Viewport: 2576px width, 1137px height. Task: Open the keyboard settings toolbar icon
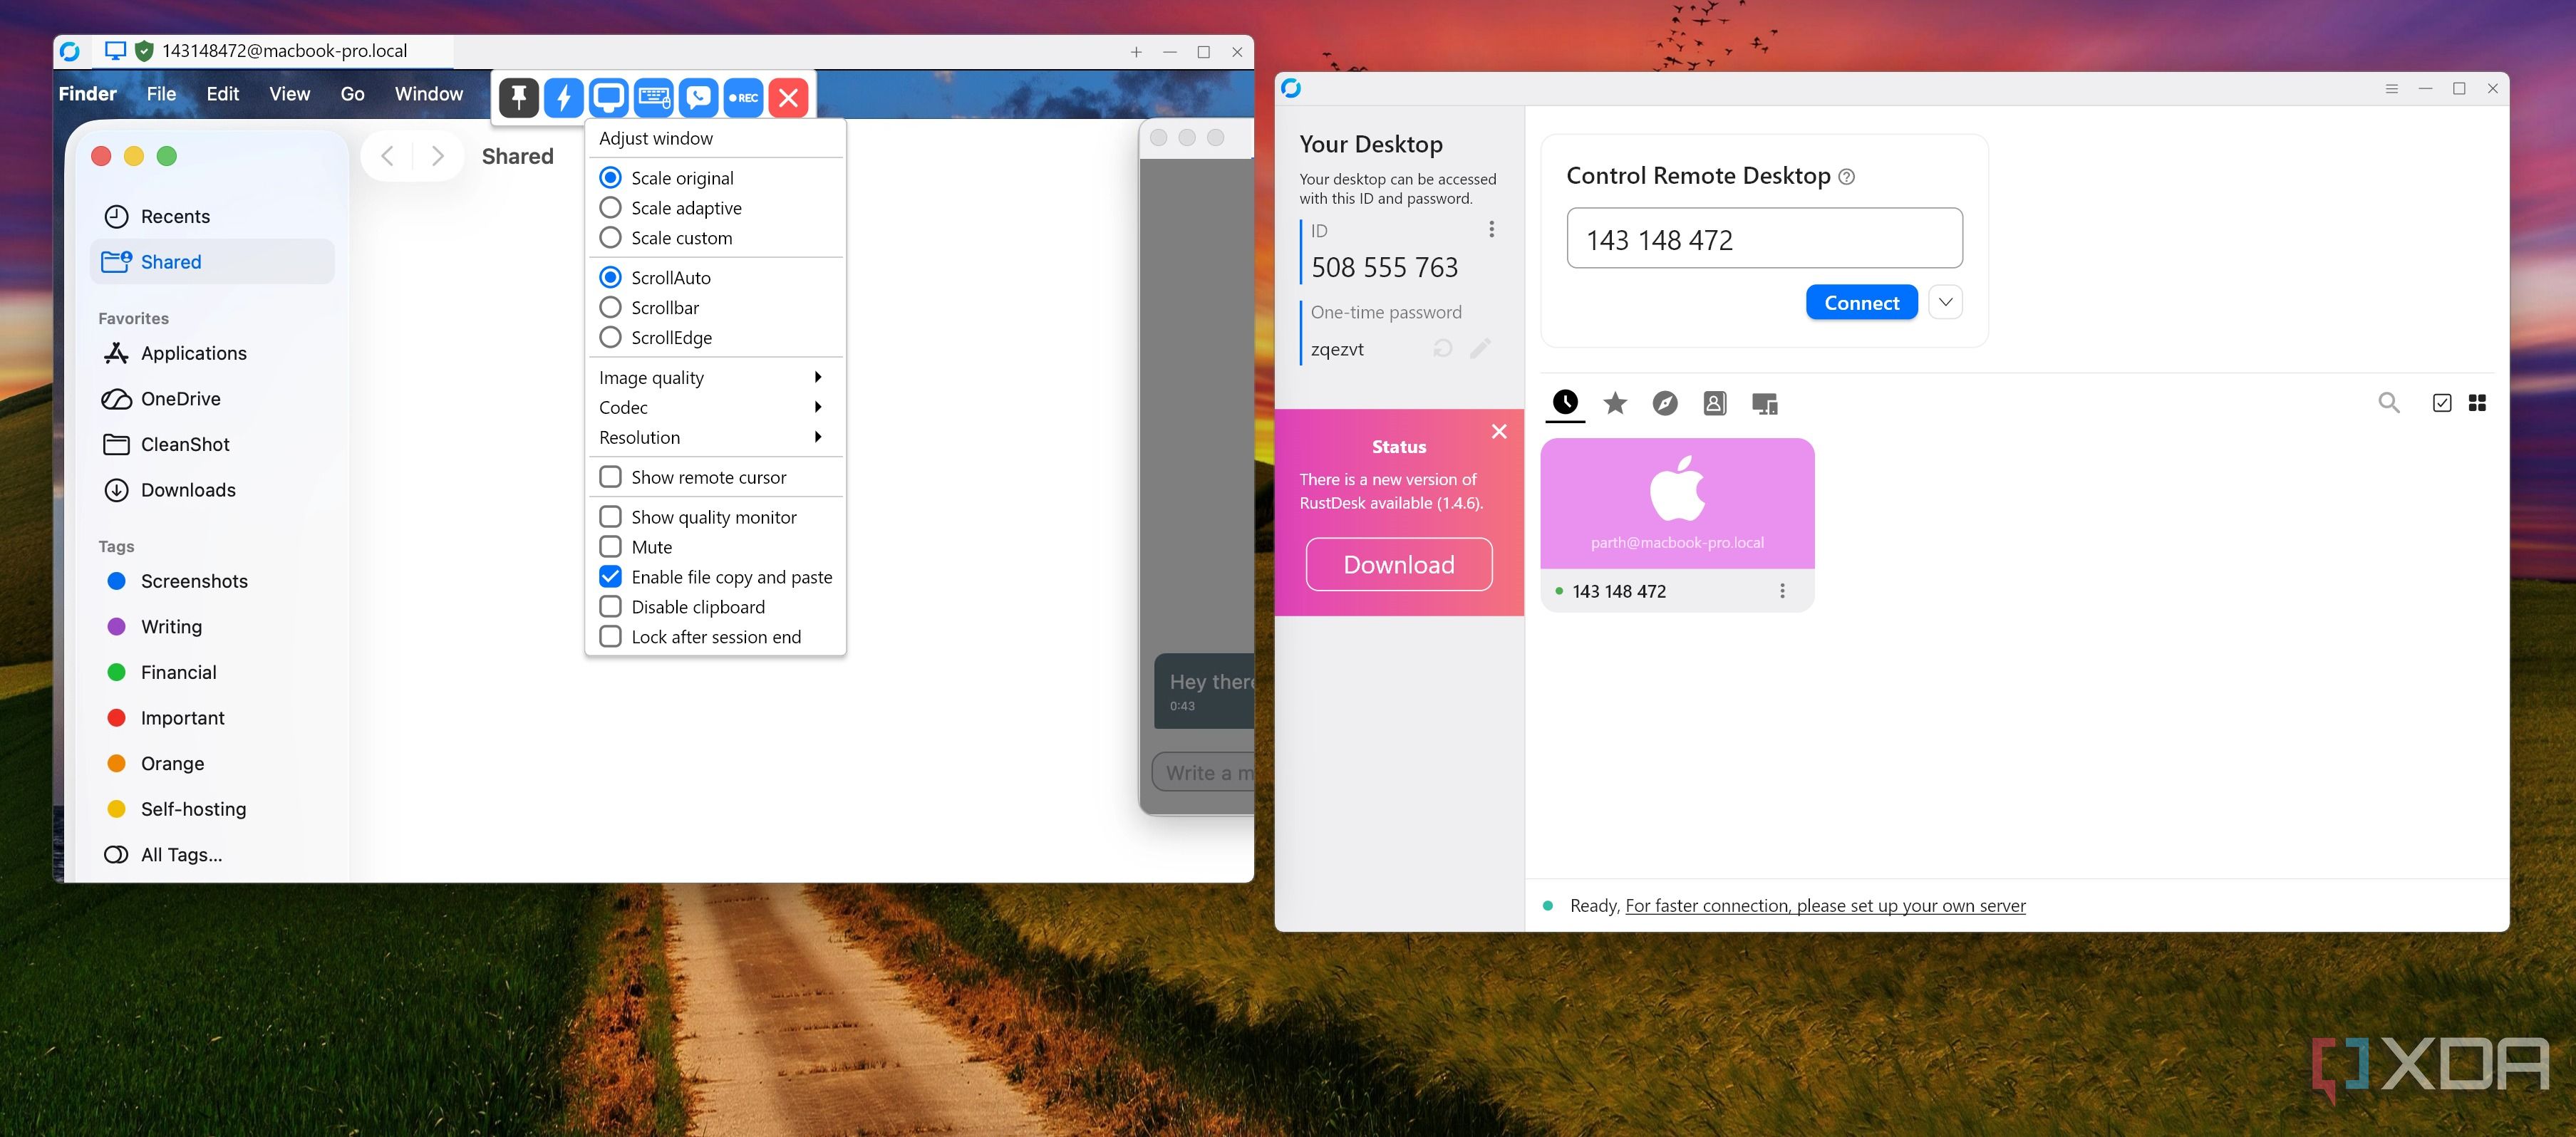tap(654, 97)
